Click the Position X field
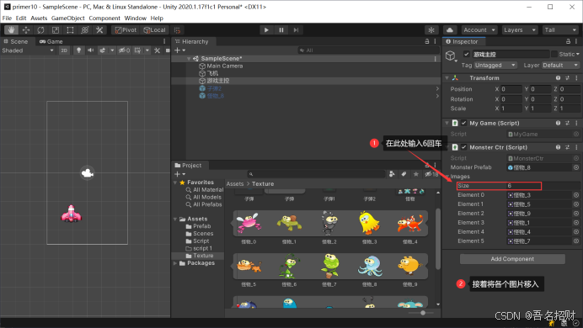 [511, 89]
